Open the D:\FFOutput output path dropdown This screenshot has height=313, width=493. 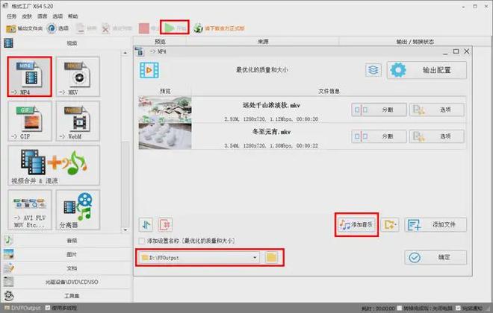199,258
